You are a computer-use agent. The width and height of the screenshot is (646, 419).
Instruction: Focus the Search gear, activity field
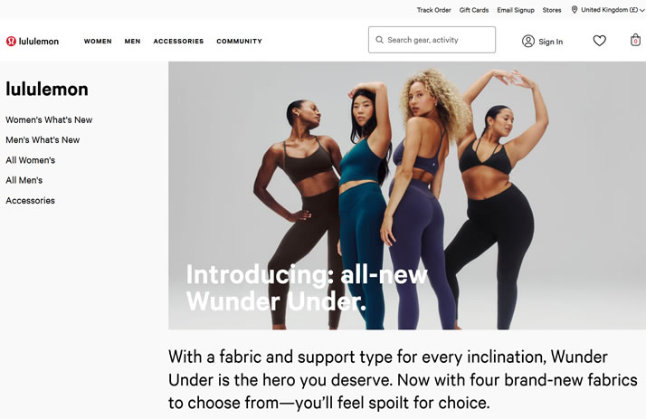tap(432, 40)
